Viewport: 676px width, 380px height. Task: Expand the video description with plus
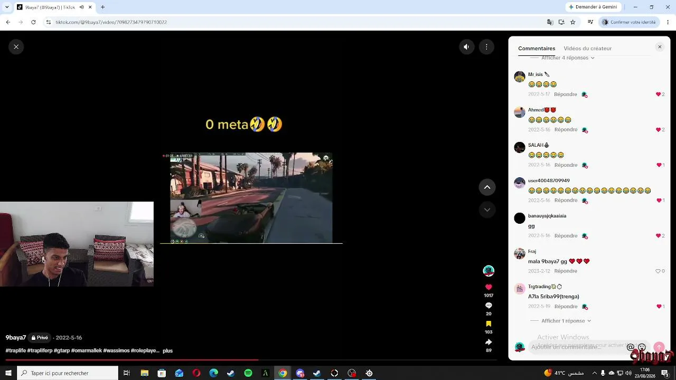click(x=167, y=350)
